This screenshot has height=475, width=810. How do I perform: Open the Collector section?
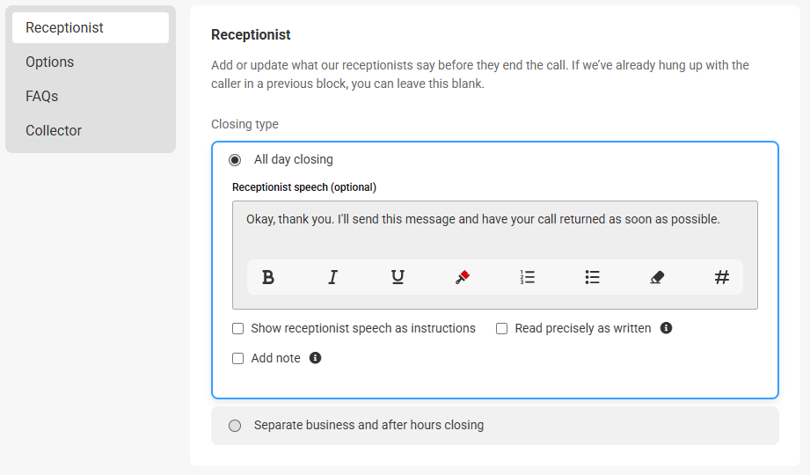click(54, 130)
